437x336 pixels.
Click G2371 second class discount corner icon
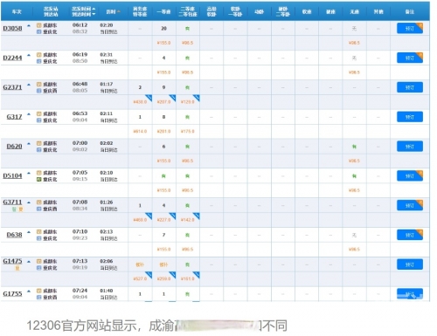point(197,98)
